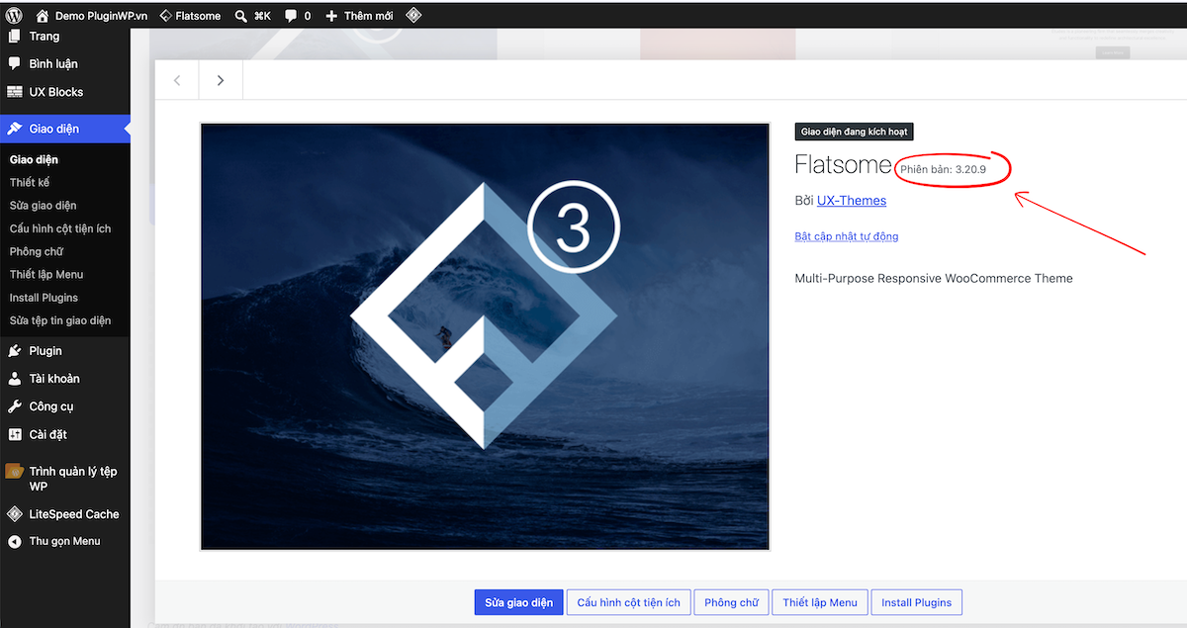Image resolution: width=1187 pixels, height=628 pixels.
Task: Open the search magnifier in admin bar
Action: (241, 16)
